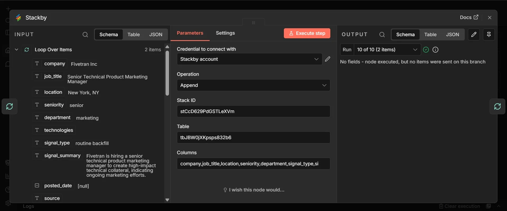Click the 'Fivetran Inc' value
The height and width of the screenshot is (211, 507).
(84, 64)
